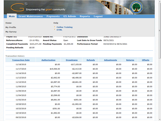
Task: Open the Main menu tab
Action: 12,16
